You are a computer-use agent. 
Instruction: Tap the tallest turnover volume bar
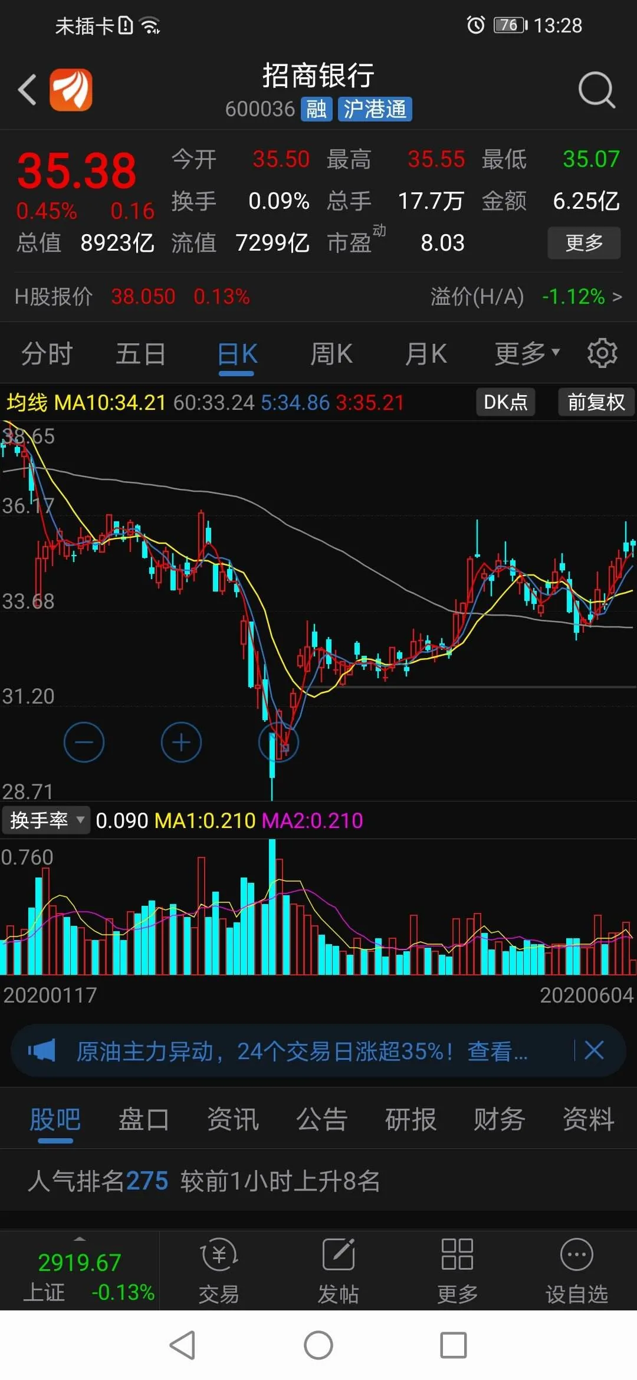click(x=272, y=906)
